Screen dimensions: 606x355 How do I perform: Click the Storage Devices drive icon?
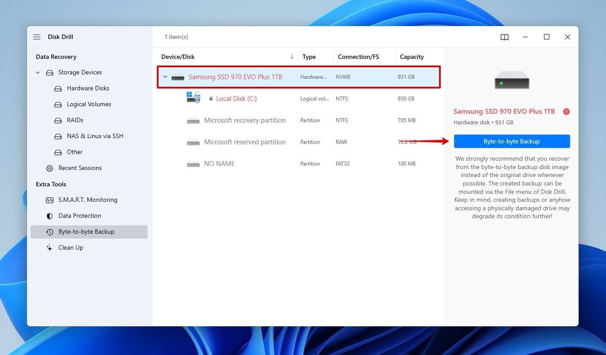49,73
